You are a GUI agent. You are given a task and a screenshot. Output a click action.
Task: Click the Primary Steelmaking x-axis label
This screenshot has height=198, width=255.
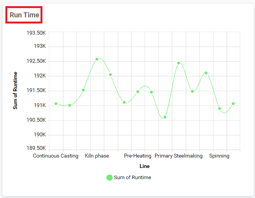tap(179, 156)
